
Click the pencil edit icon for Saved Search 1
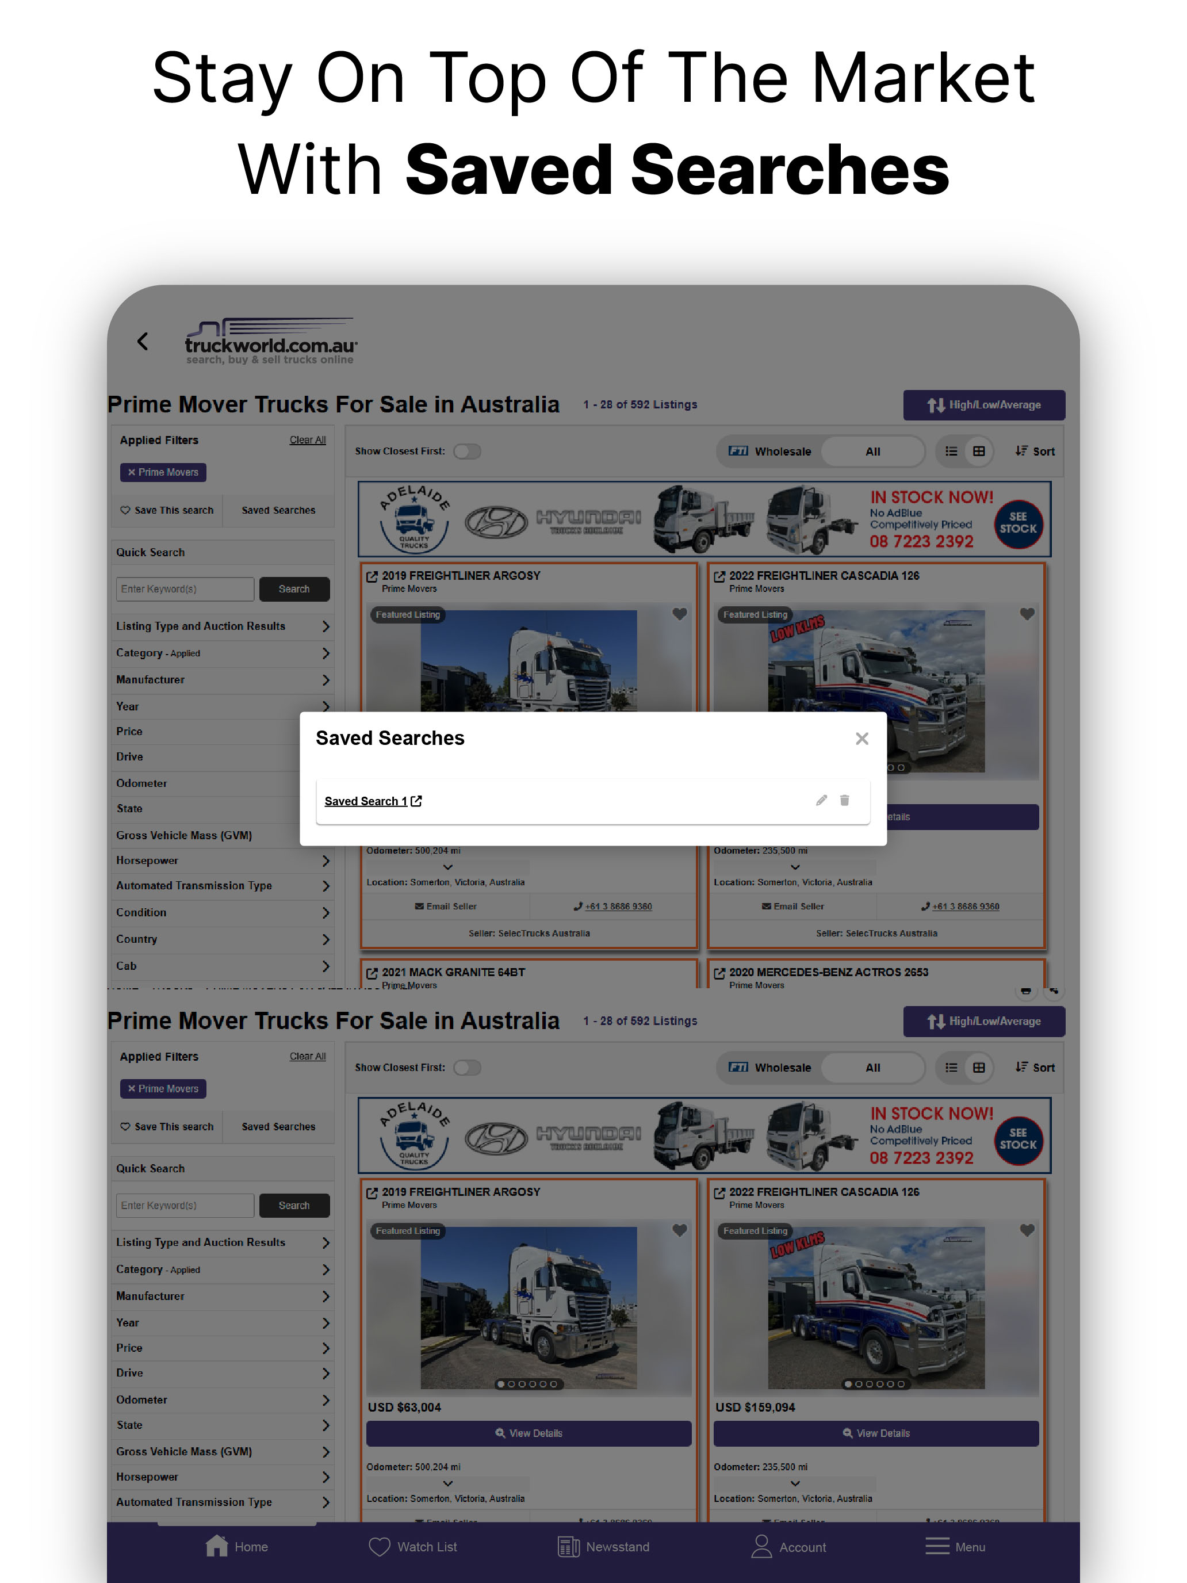tap(821, 800)
